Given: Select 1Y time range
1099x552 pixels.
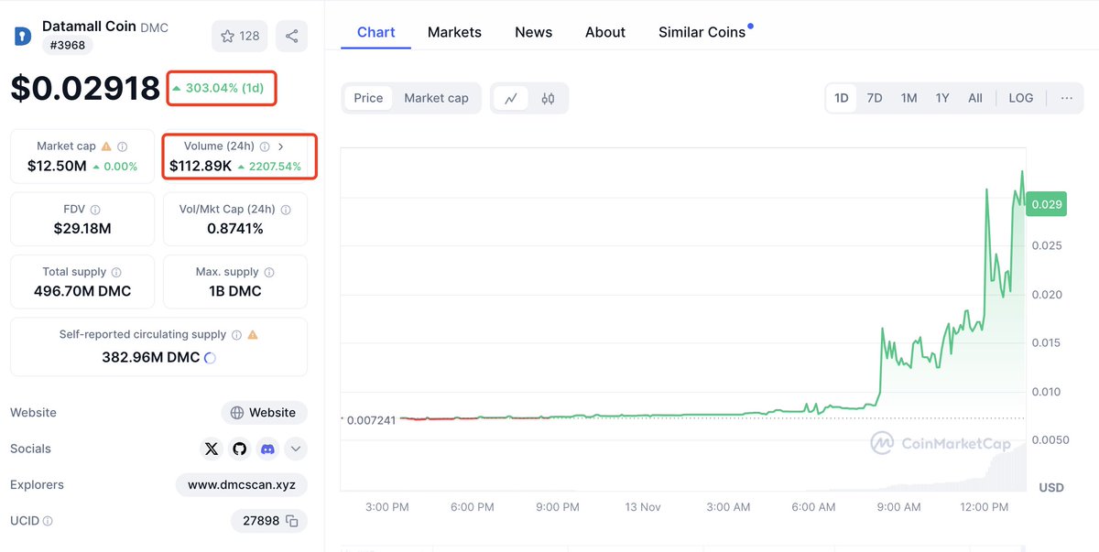Looking at the screenshot, I should (x=942, y=98).
